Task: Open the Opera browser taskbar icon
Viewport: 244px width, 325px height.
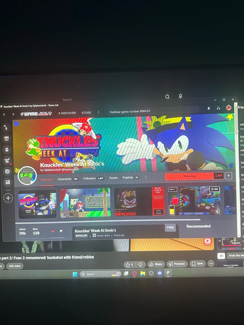Action: tap(134, 274)
